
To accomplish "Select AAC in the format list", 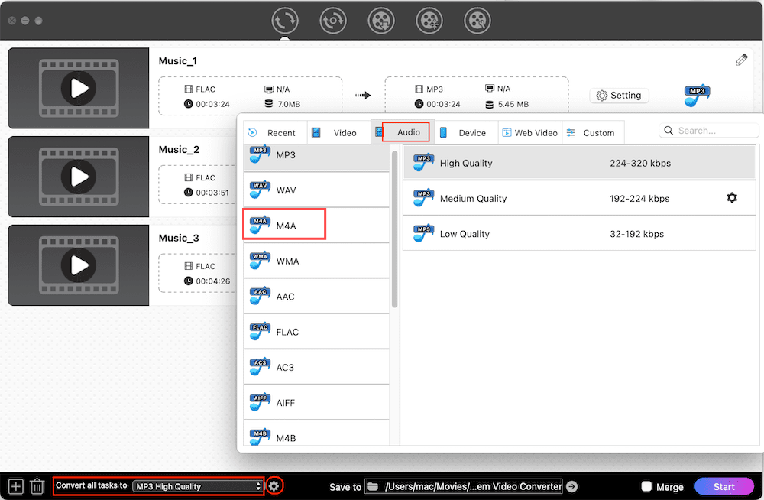I will click(x=317, y=296).
